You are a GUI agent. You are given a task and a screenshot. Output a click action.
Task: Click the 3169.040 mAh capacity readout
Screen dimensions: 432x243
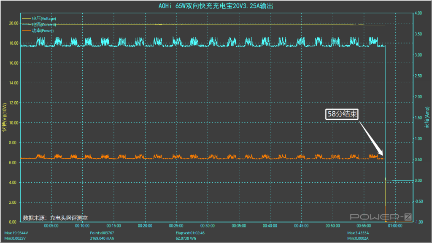pyautogui.click(x=102, y=238)
